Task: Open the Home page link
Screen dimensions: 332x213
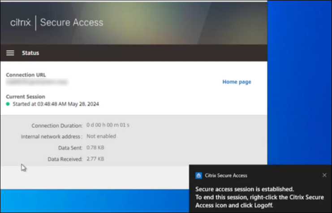Action: [x=237, y=82]
